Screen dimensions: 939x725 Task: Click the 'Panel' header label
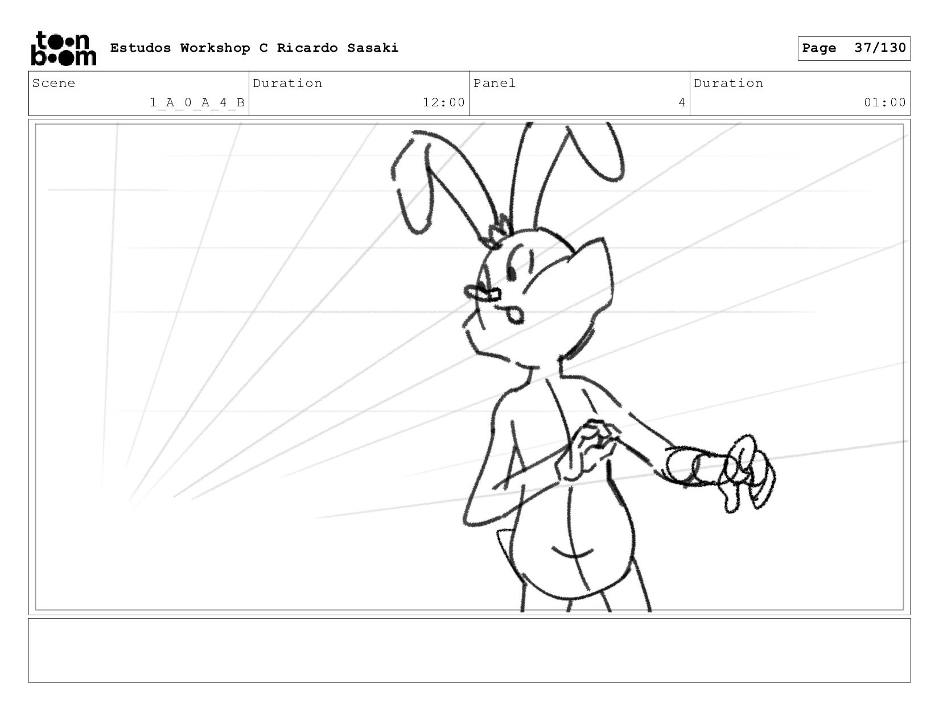(495, 83)
